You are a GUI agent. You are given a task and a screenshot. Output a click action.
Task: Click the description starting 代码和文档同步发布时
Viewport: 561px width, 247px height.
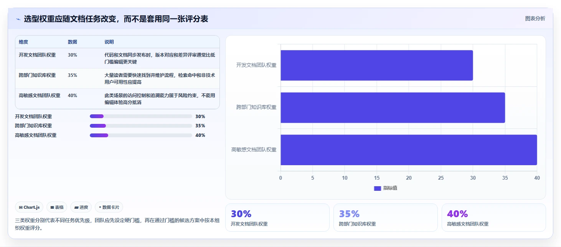point(160,58)
